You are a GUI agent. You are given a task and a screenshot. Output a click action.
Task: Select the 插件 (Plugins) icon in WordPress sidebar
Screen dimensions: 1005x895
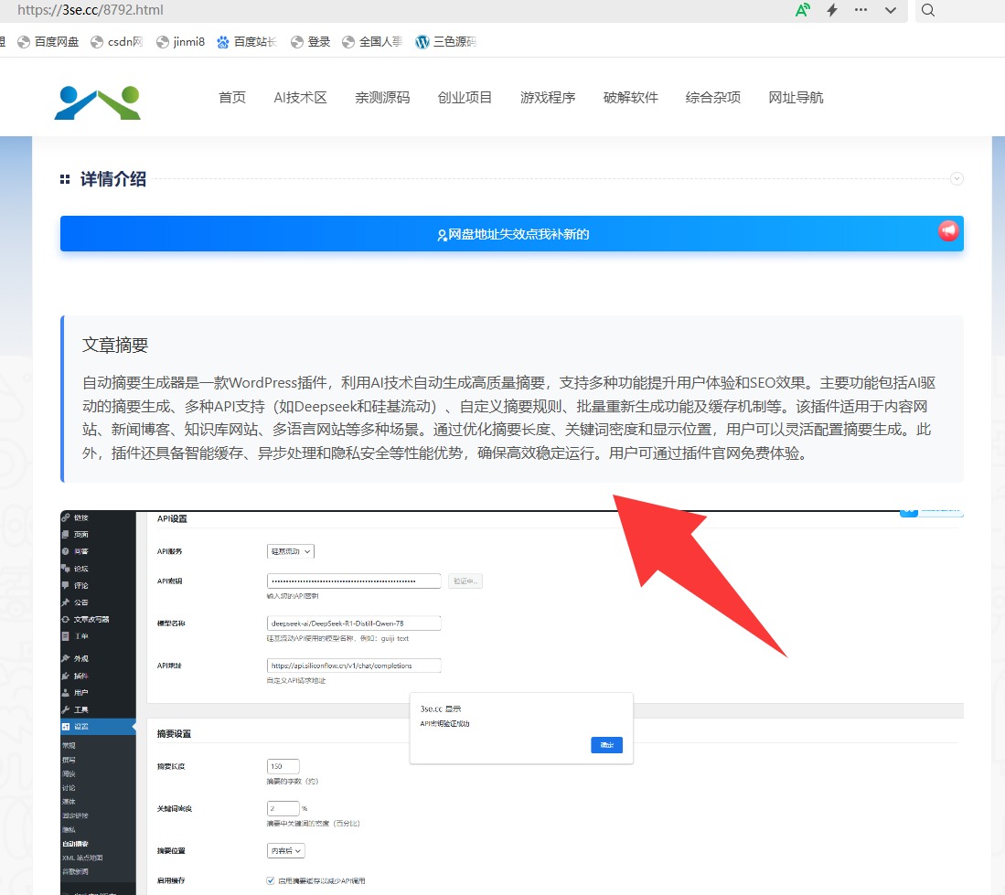(x=67, y=677)
